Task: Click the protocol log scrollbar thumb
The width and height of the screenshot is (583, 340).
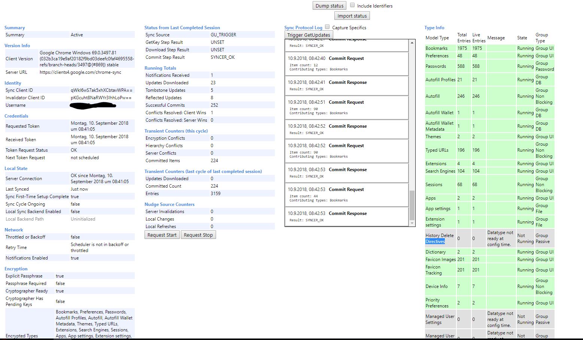Action: tap(412, 205)
